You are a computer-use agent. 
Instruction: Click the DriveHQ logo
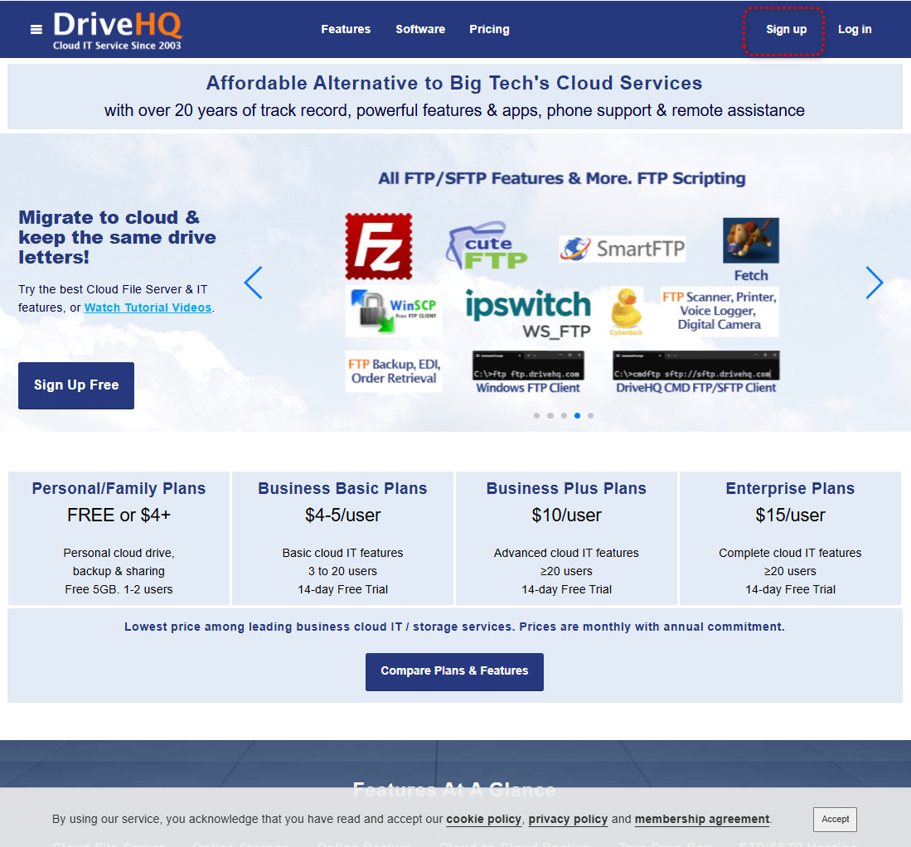118,31
